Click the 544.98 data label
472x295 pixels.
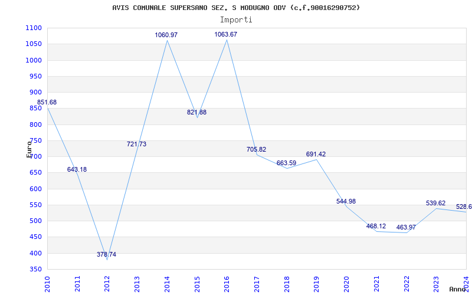(x=346, y=201)
